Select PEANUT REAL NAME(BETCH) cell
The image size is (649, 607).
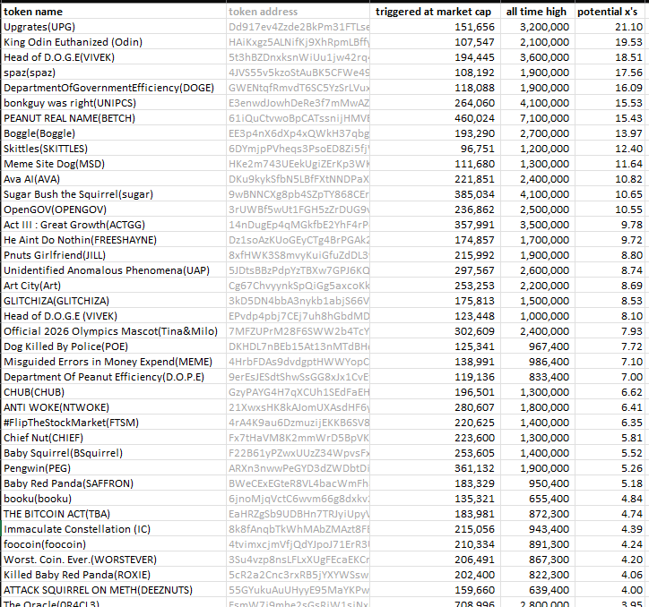coord(114,118)
